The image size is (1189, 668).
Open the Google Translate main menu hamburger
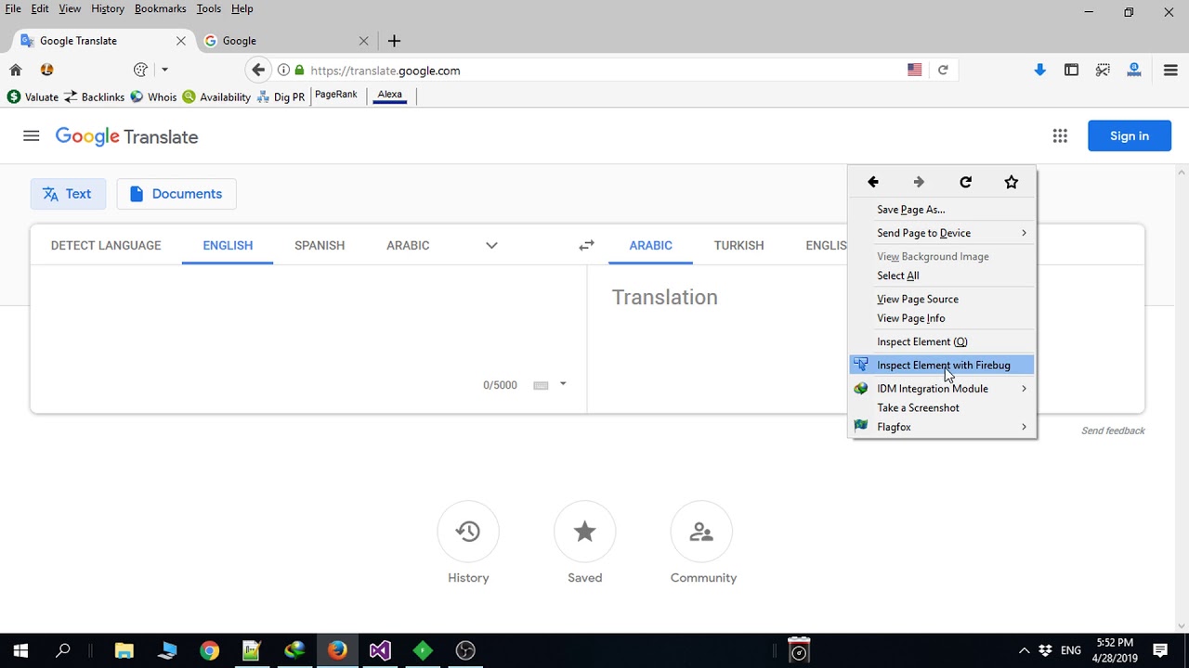[32, 136]
